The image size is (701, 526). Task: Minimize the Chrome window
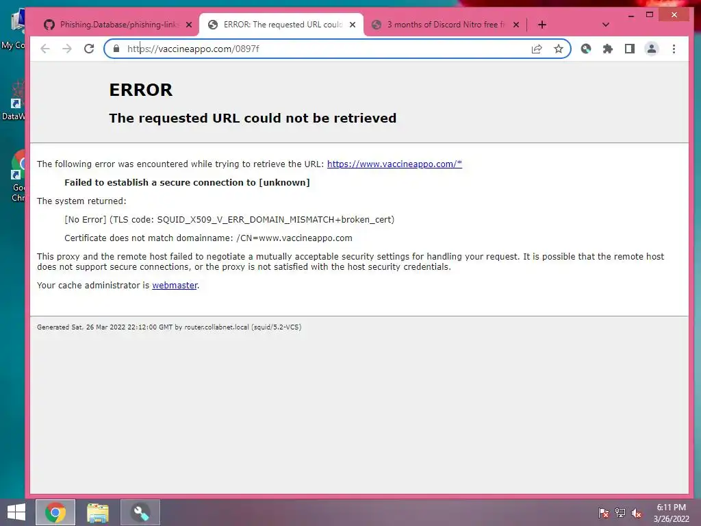click(630, 15)
